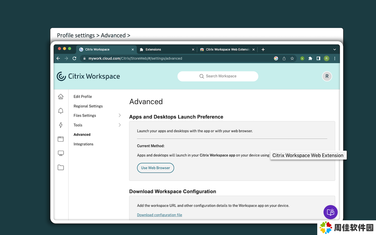Screen dimensions: 376x235
Task: Expand the Files Settings chevron
Action: [120, 115]
